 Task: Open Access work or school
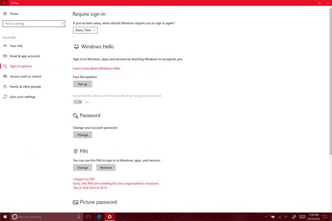click(26, 76)
